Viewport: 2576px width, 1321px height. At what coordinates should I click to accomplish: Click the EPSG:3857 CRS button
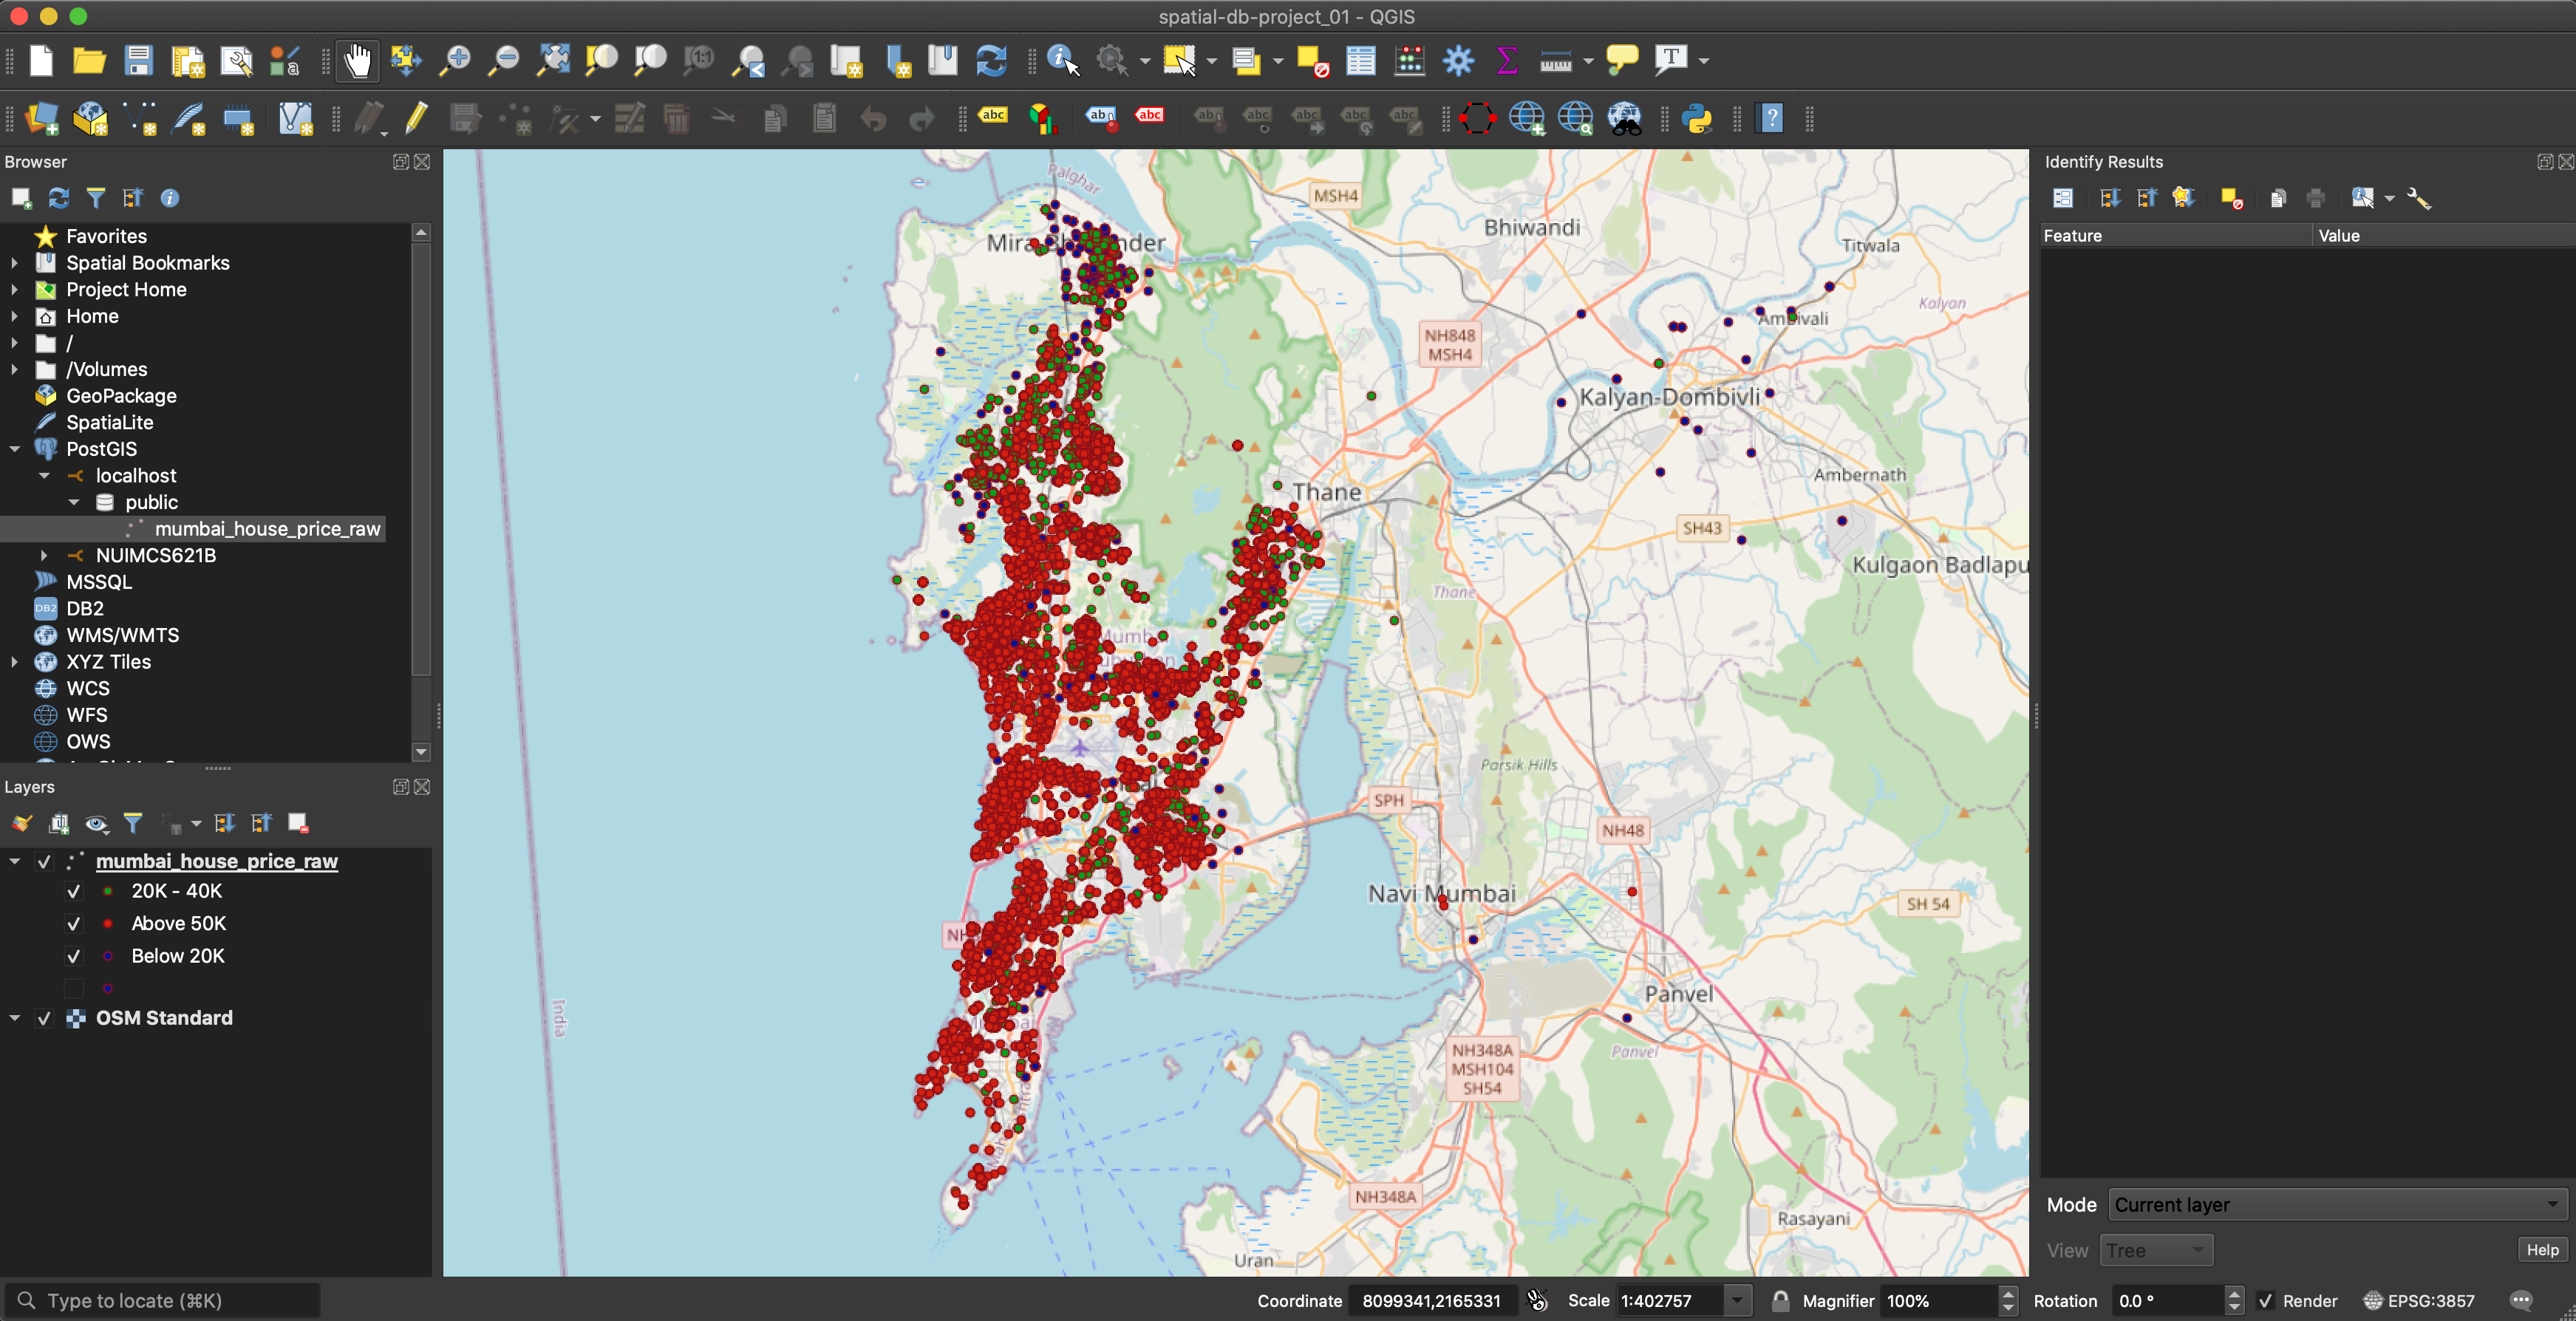(2419, 1300)
